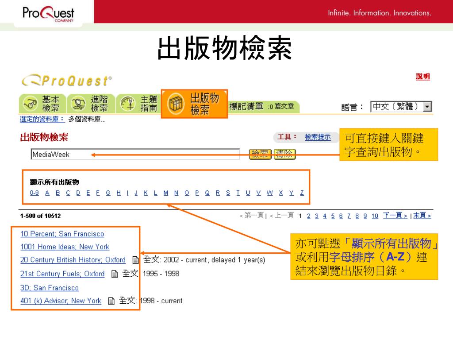Click the ProQuest wordmark logo above tabs
Image resolution: width=453 pixels, height=340 pixels.
point(67,81)
